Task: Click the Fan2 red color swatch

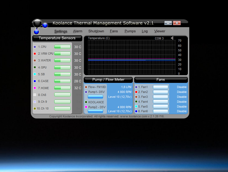Action: click(136, 92)
